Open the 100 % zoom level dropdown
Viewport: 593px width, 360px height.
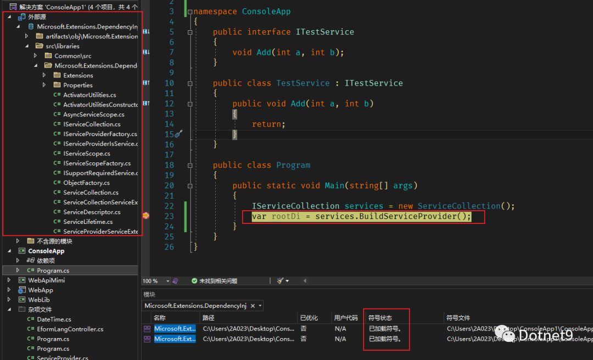click(167, 281)
